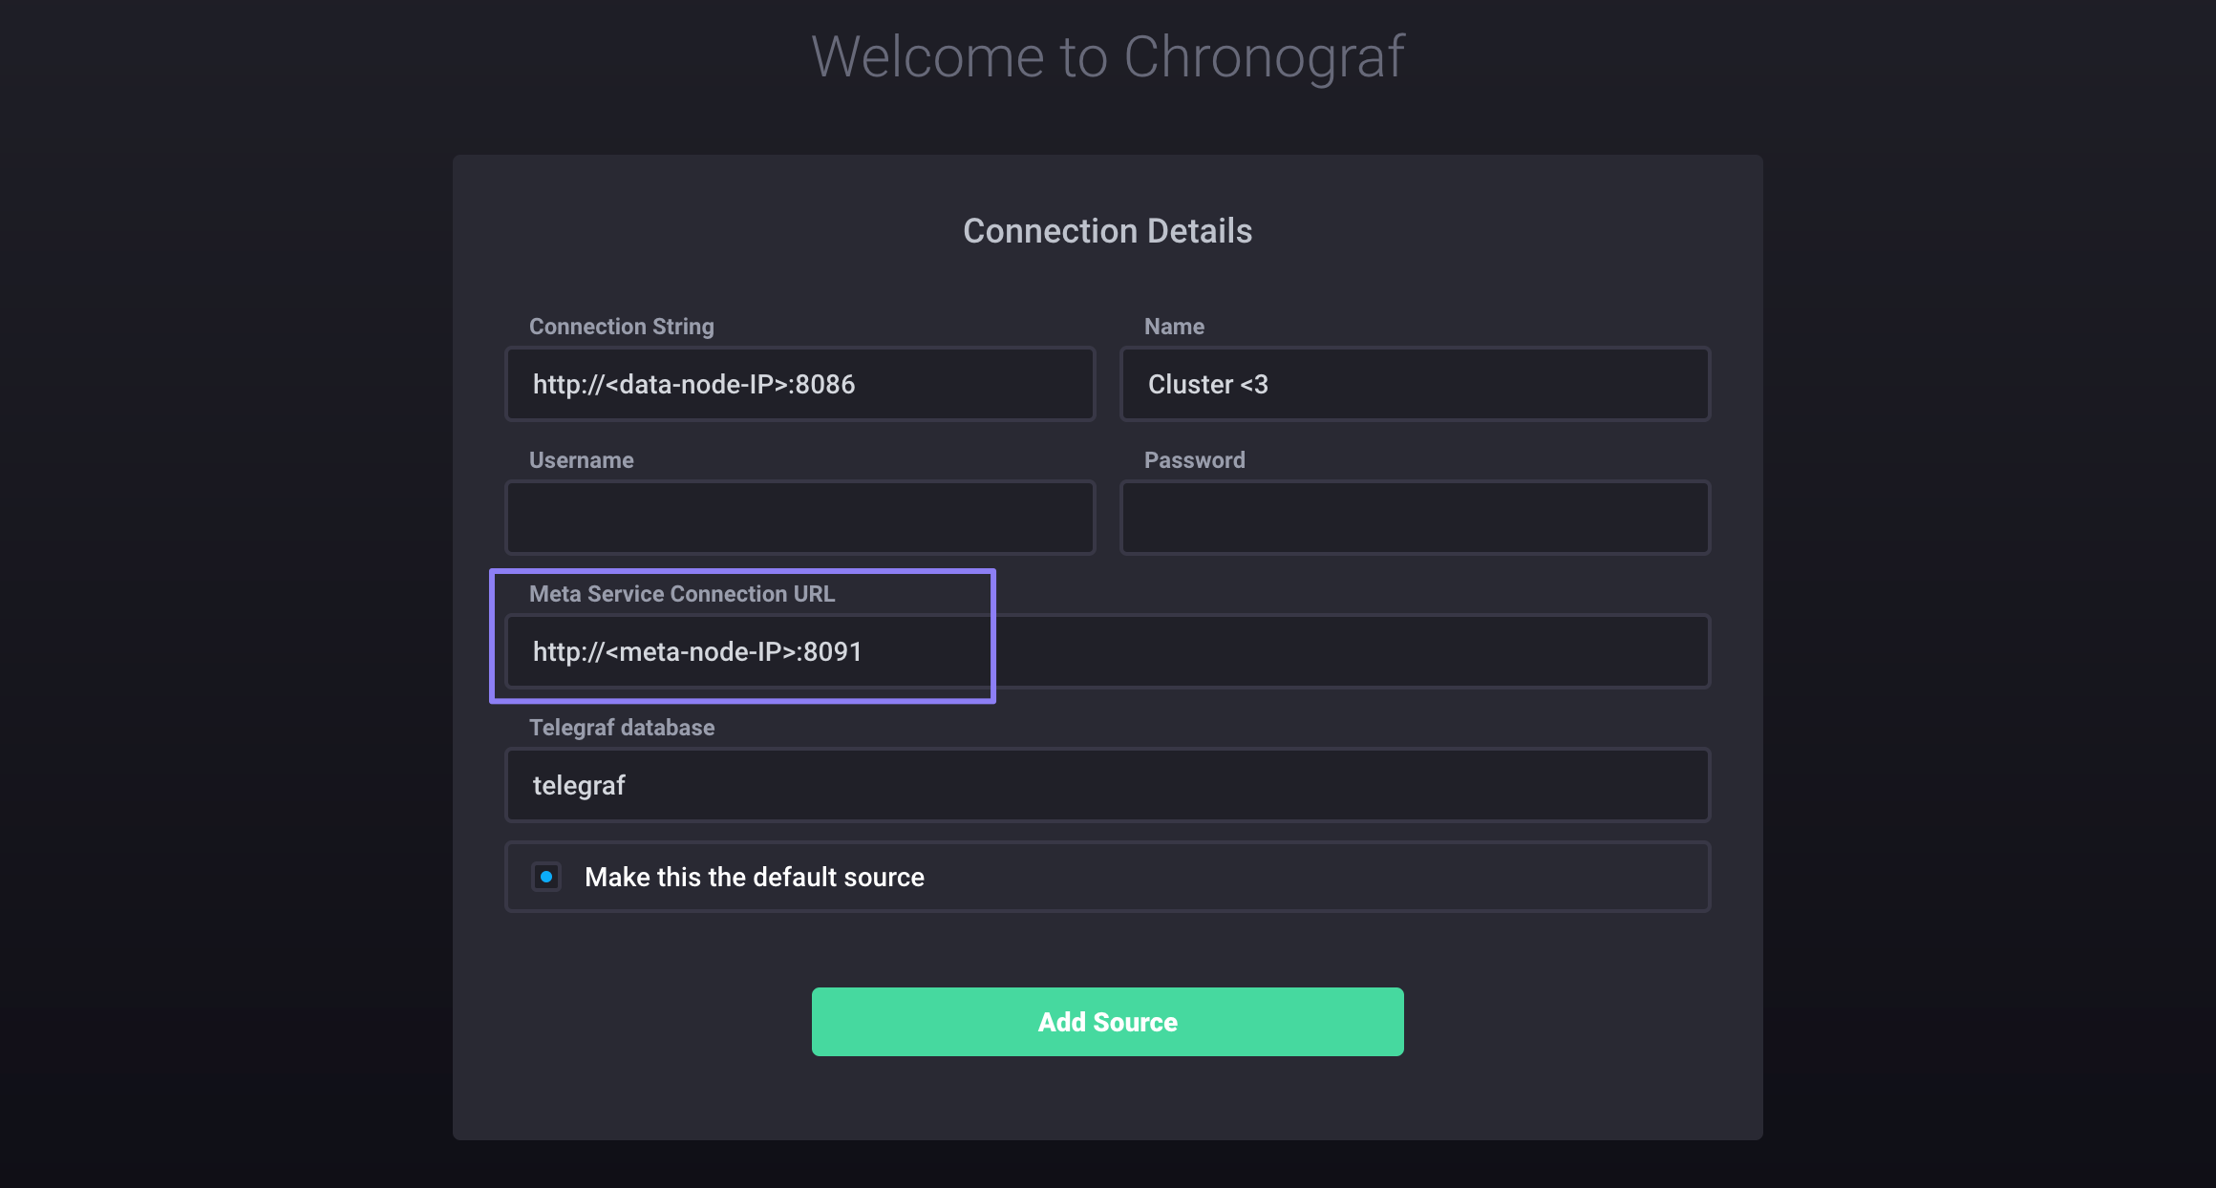The width and height of the screenshot is (2216, 1188).
Task: Click the "Make this the default source" label
Action: [x=754, y=876]
